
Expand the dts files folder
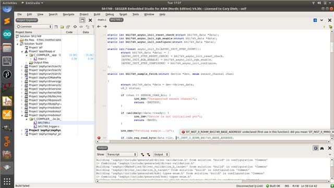pos(17,40)
